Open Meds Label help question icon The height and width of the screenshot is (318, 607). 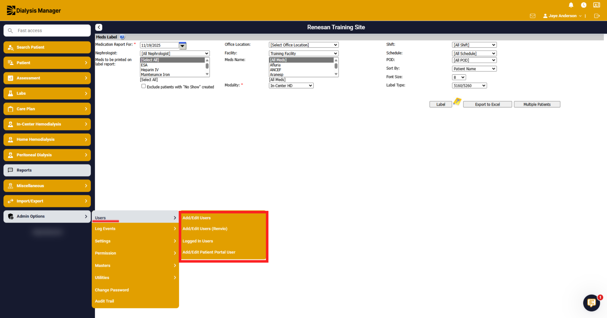coord(122,37)
